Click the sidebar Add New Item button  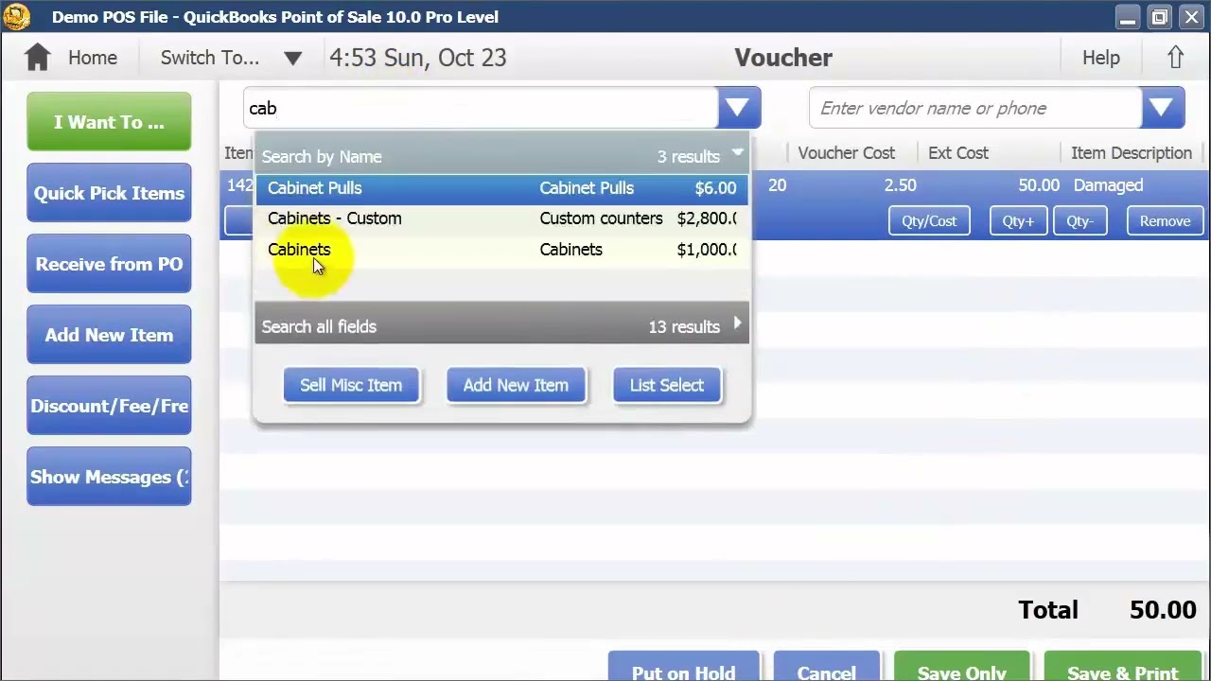coord(109,335)
